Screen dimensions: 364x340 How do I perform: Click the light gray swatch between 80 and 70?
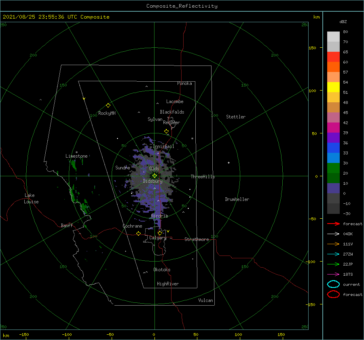[x=333, y=37]
